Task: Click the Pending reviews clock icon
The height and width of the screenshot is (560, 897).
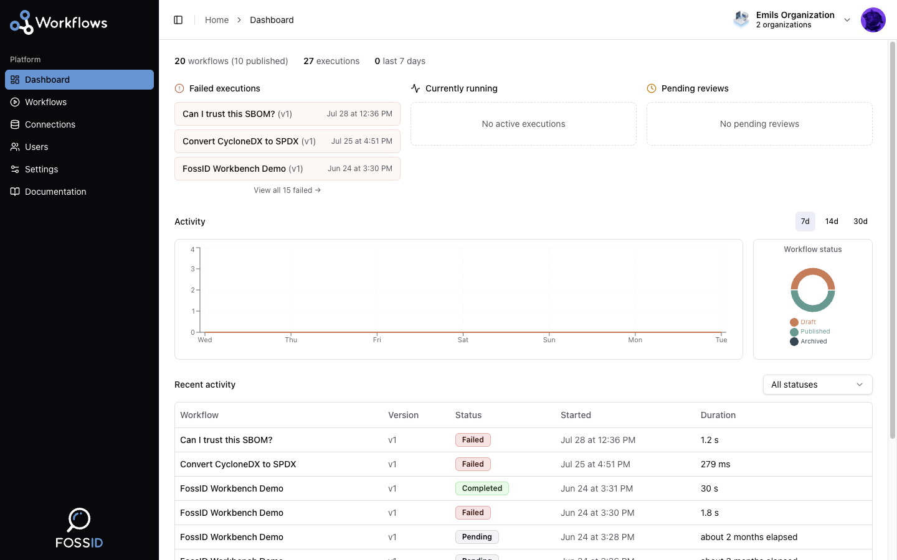Action: (652, 88)
